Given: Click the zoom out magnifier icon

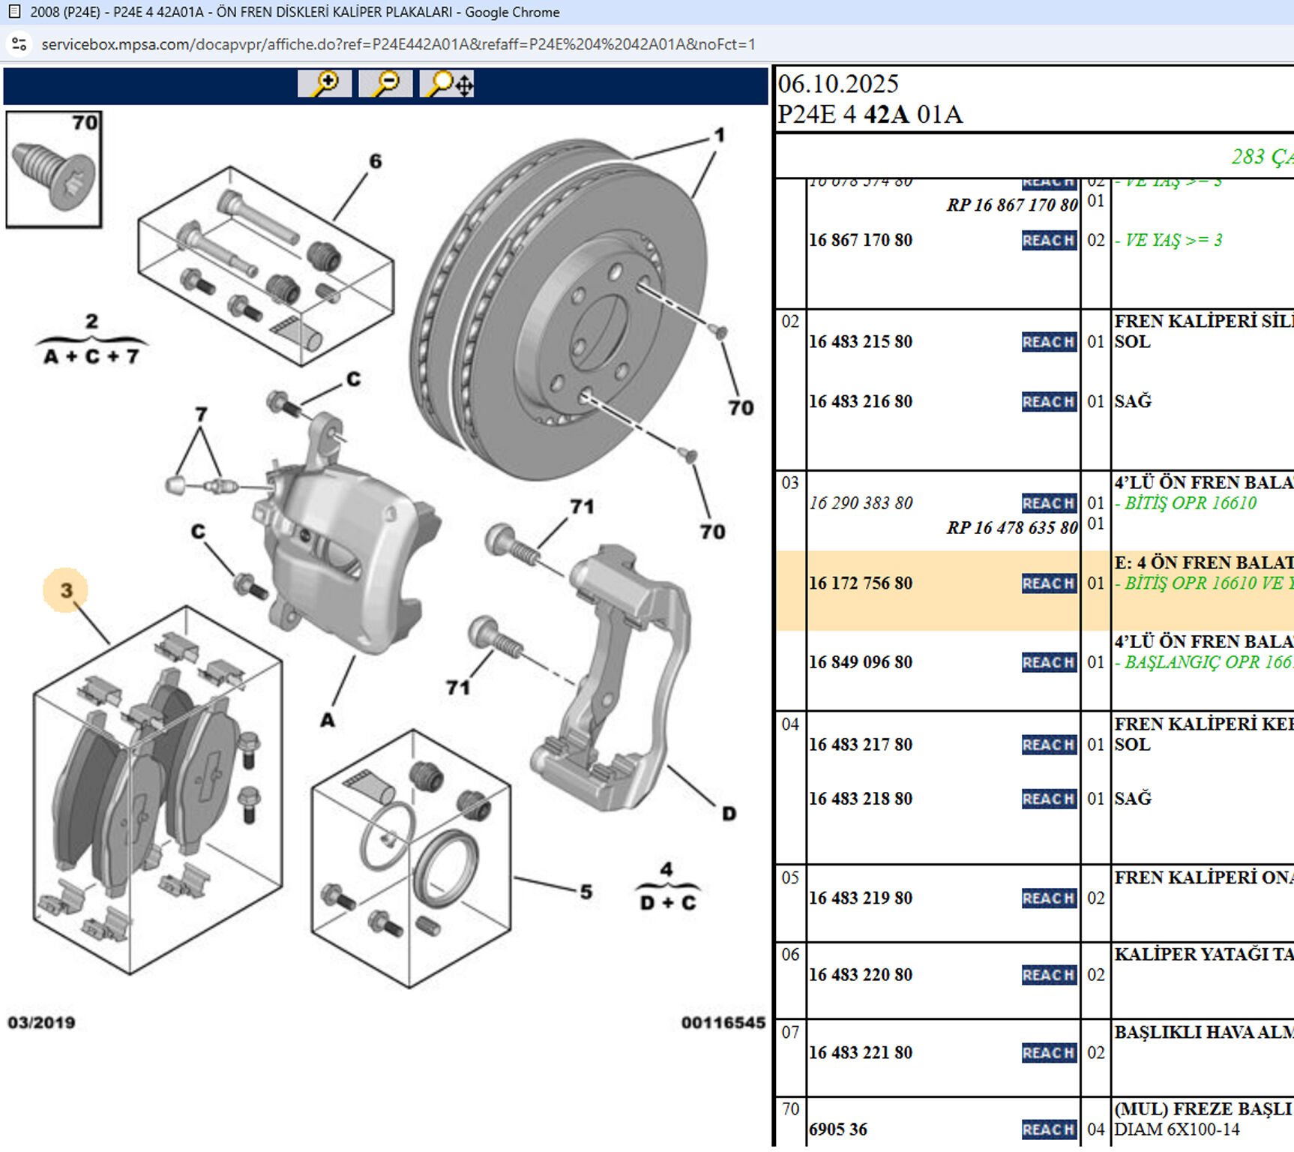Looking at the screenshot, I should point(385,83).
